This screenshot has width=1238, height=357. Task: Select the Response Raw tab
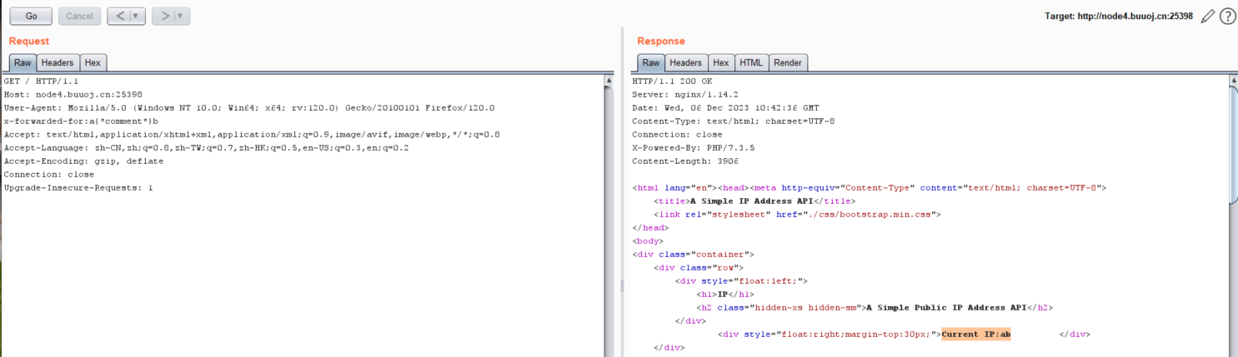[650, 62]
